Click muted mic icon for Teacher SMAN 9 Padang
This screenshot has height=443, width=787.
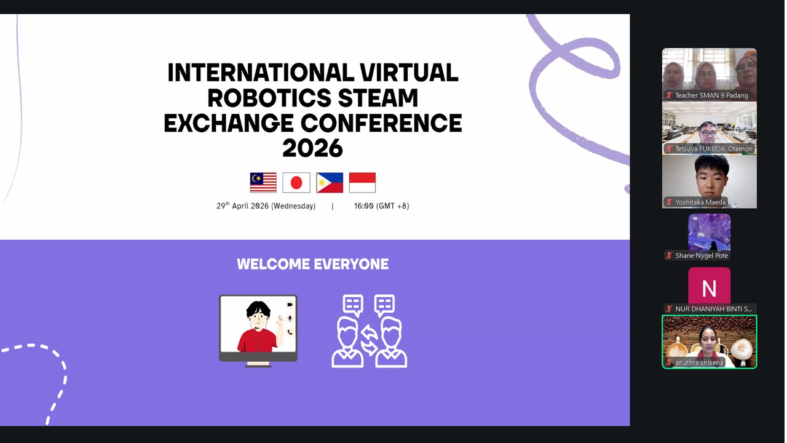point(669,95)
